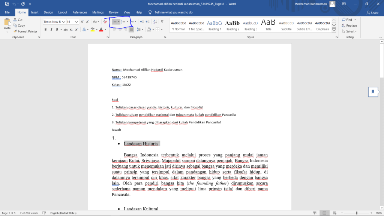The height and width of the screenshot is (216, 384).
Task: Click the Tell me what you want to do box
Action: (x=173, y=12)
